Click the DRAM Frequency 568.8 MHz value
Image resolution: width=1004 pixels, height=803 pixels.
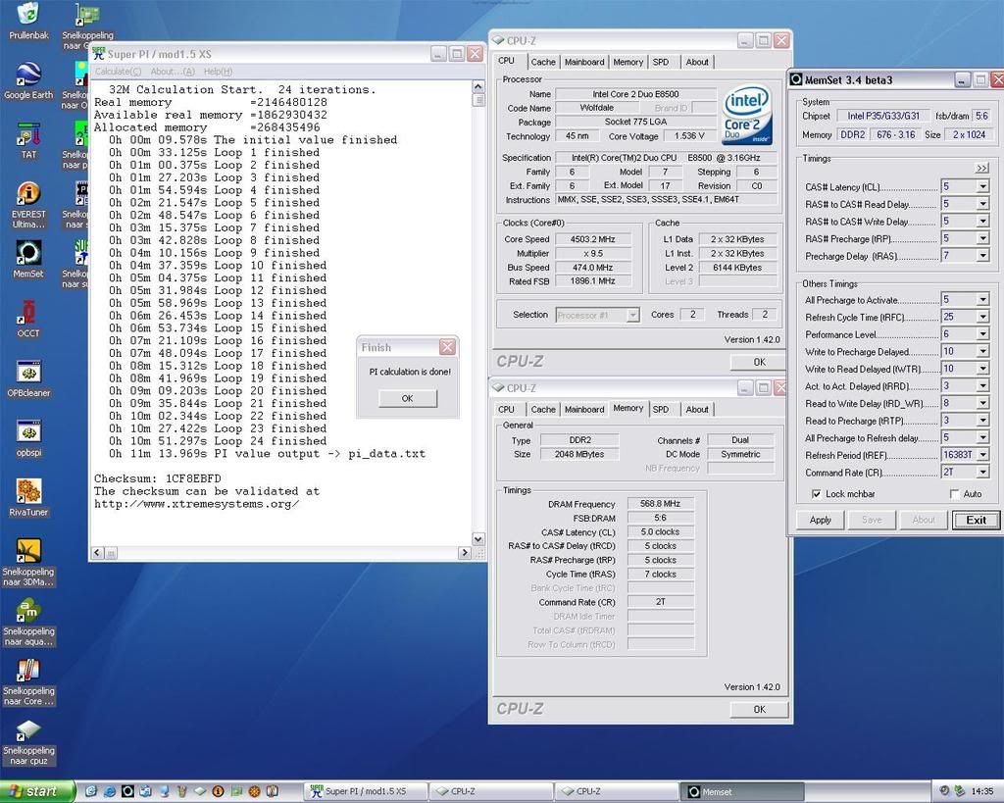coord(660,503)
